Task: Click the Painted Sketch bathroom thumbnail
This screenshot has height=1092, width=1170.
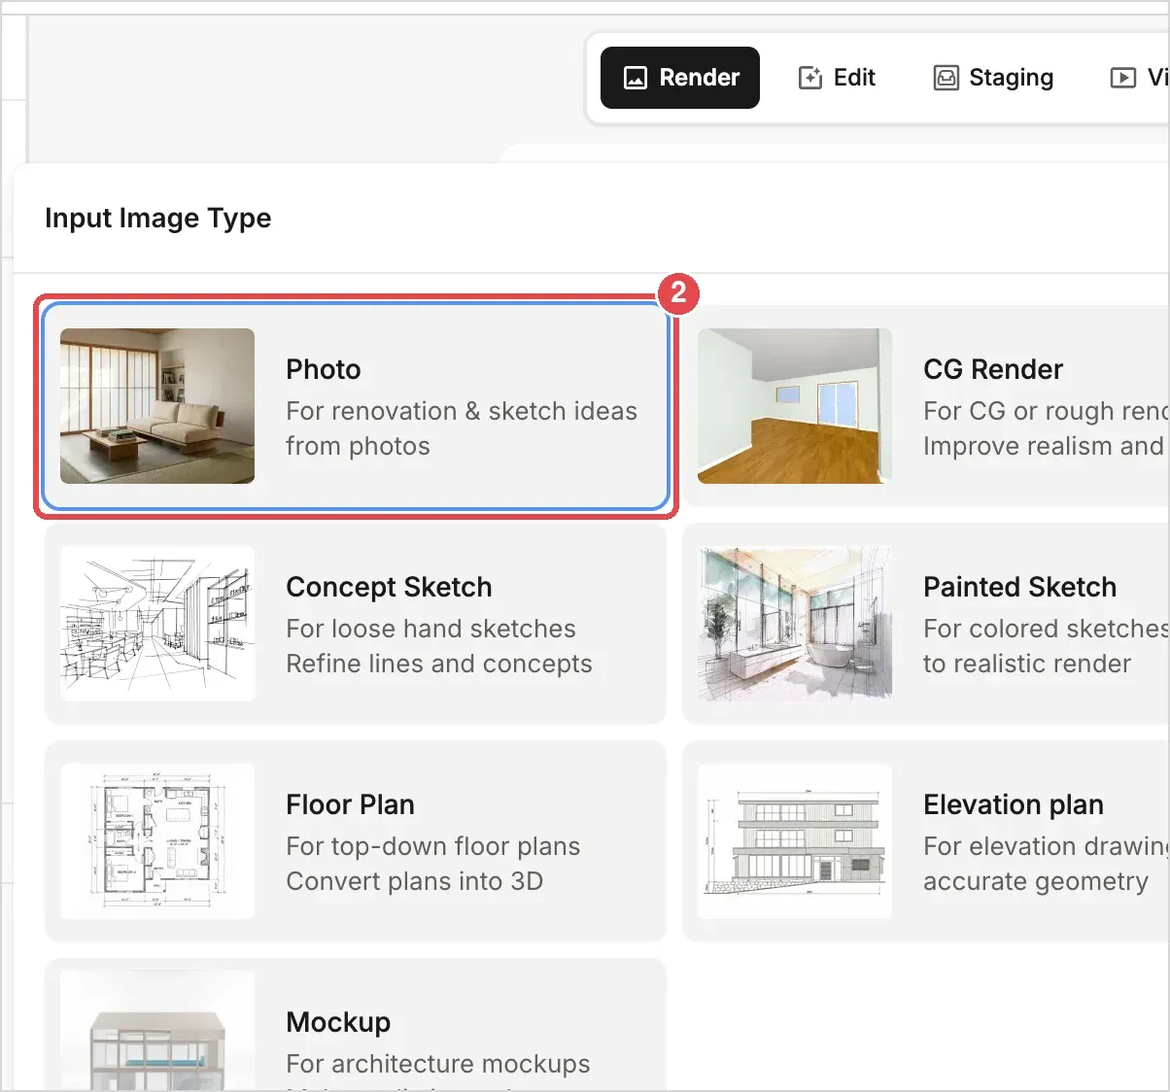Action: click(795, 624)
